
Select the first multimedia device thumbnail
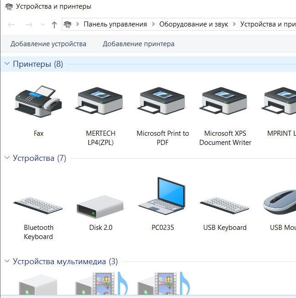(x=38, y=286)
